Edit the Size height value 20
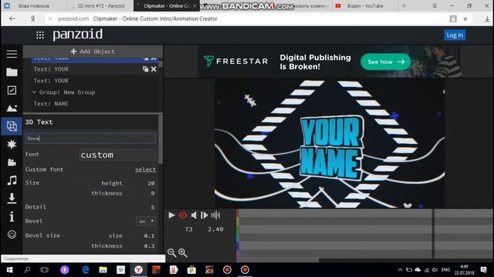The image size is (494, 277). click(151, 183)
